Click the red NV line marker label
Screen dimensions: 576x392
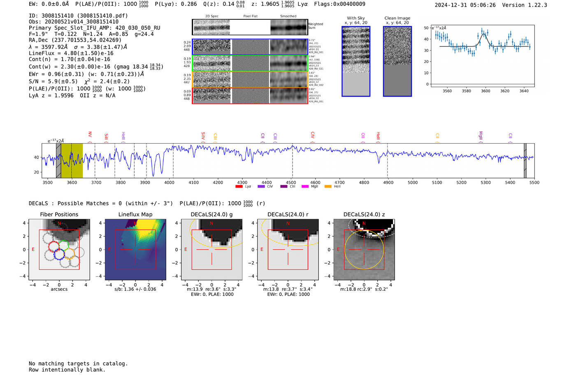point(90,135)
